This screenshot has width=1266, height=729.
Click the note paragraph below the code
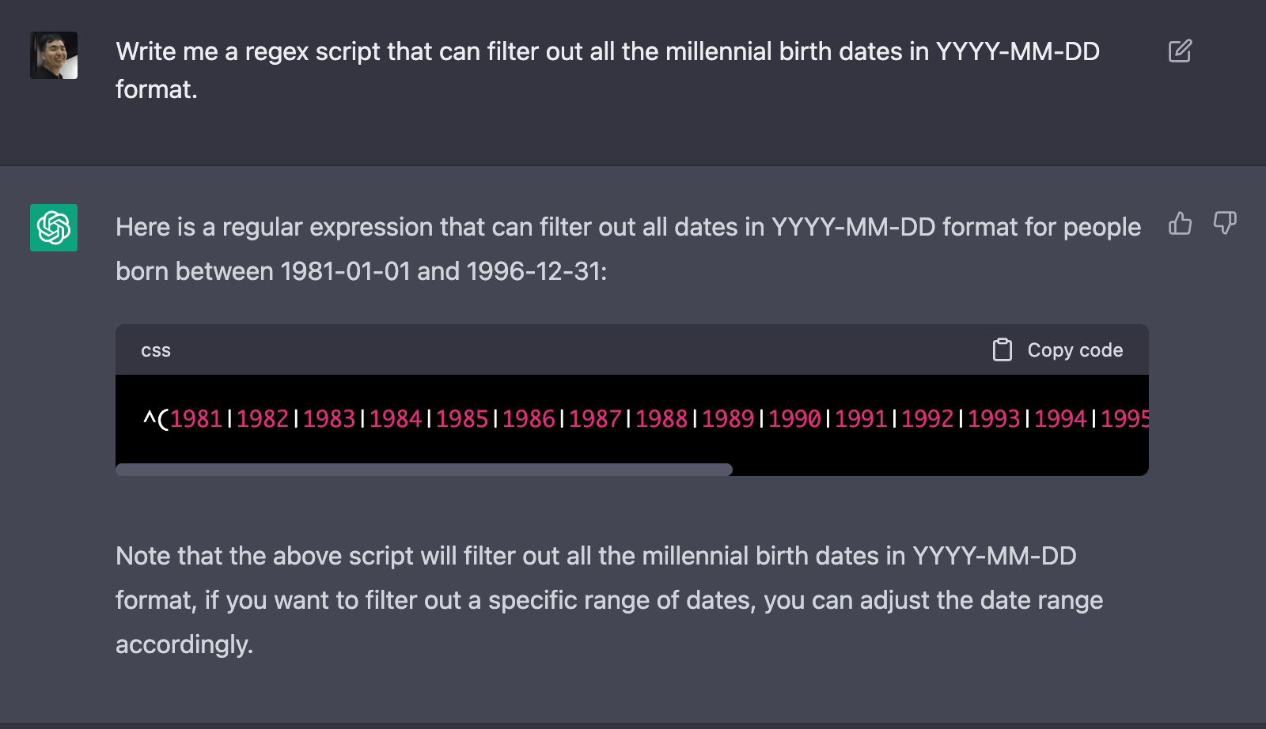(609, 600)
